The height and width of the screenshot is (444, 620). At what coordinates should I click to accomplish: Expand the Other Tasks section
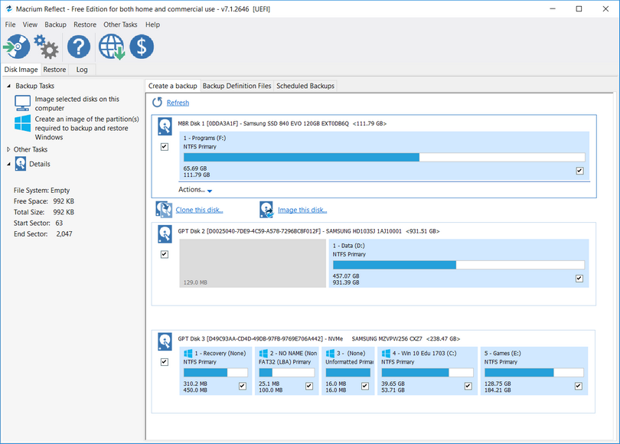(8, 149)
